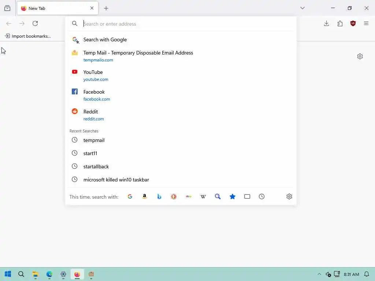Close the New Tab tab
The height and width of the screenshot is (281, 375).
tap(92, 8)
